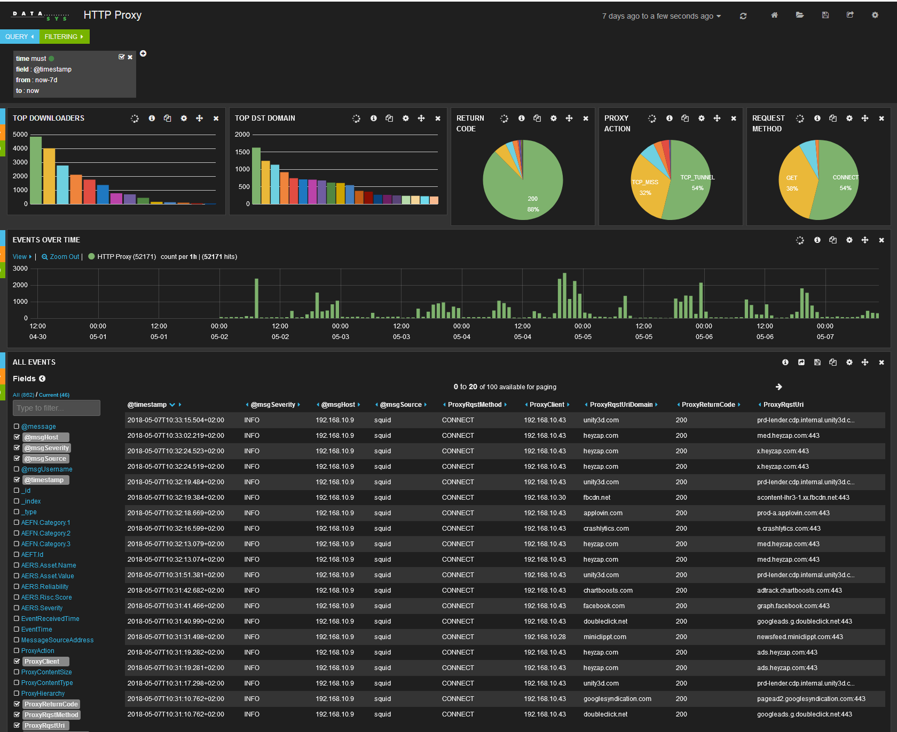Viewport: 897px width, 732px height.
Task: Share the dashboard via the share icon
Action: [850, 15]
